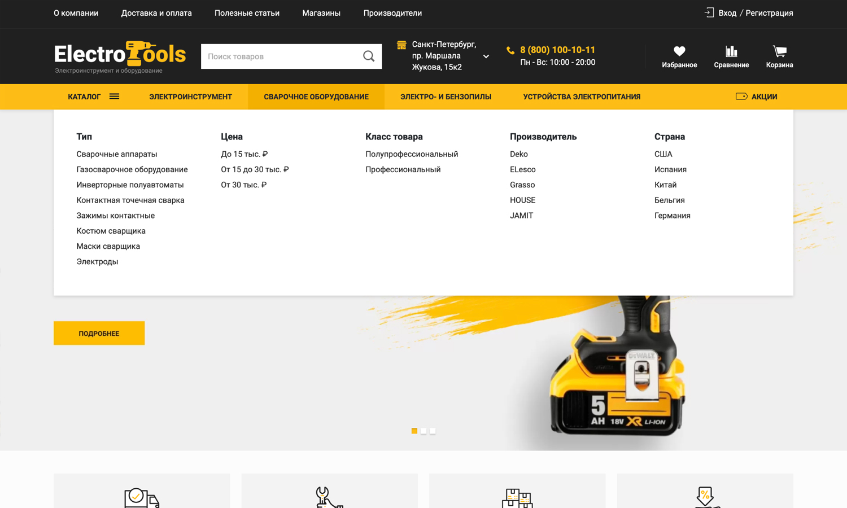The height and width of the screenshot is (508, 847).
Task: Open the Избранное heart icon
Action: (x=679, y=51)
